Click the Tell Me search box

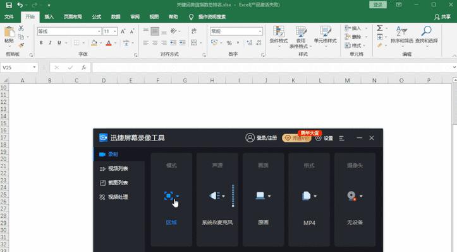207,17
